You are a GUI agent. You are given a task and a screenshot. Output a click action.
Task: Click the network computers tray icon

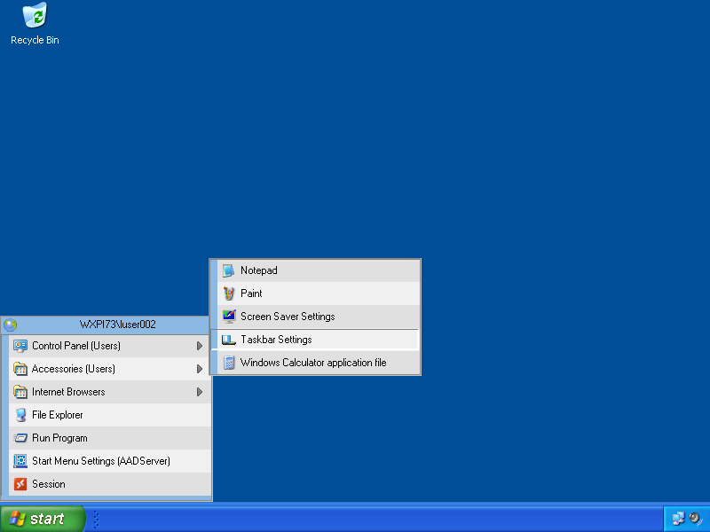(678, 519)
